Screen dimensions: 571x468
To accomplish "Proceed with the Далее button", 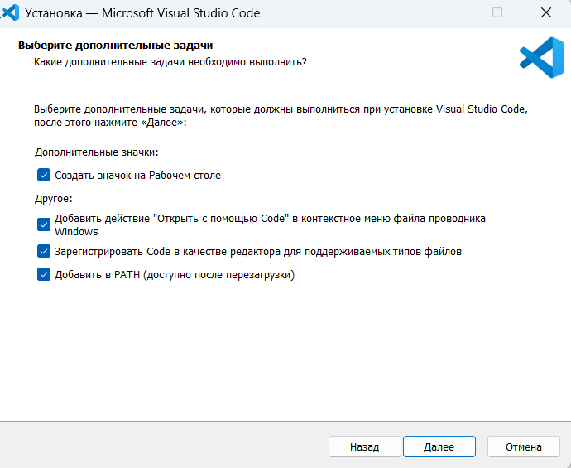I will 439,446.
